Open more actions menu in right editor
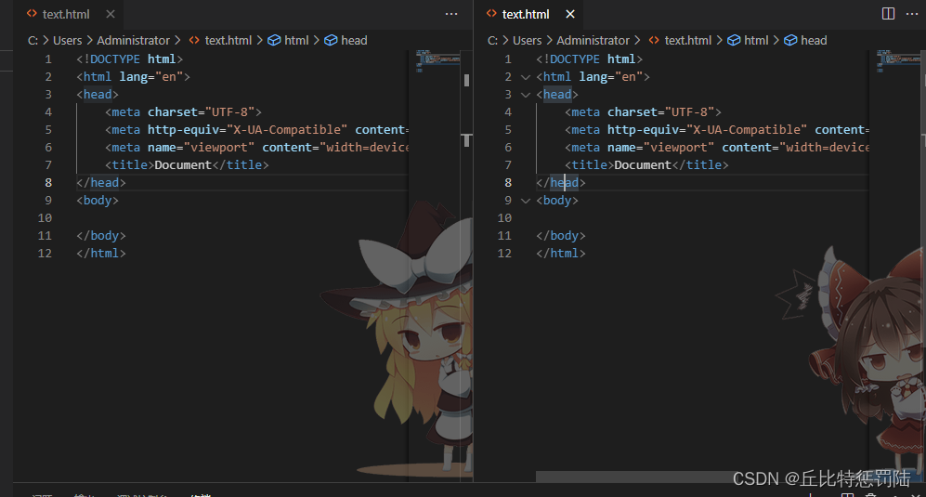This screenshot has height=497, width=926. [x=912, y=14]
